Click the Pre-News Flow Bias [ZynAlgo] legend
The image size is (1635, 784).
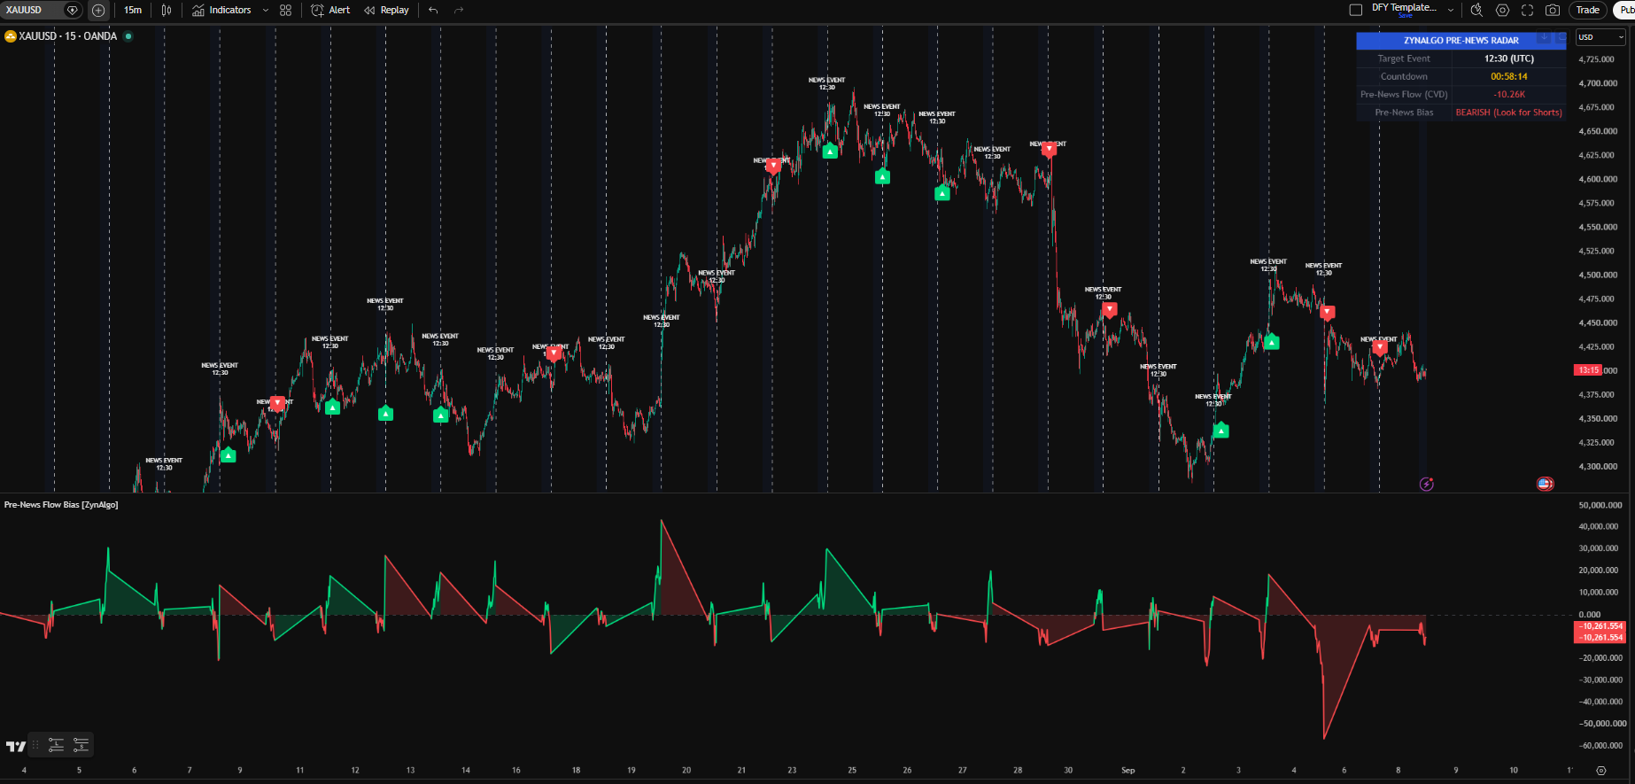(x=61, y=505)
